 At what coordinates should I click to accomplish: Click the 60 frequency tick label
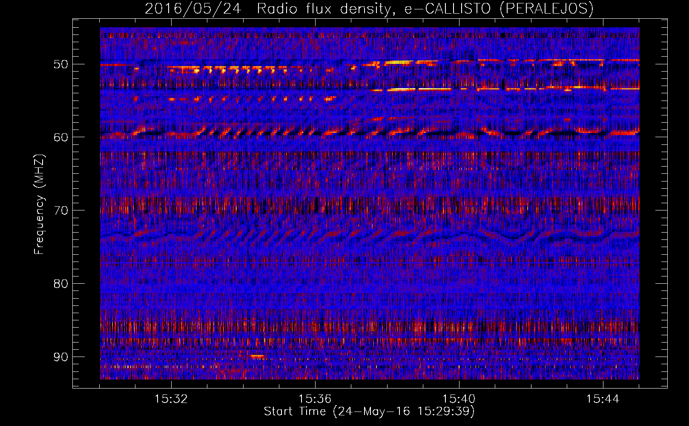(61, 137)
